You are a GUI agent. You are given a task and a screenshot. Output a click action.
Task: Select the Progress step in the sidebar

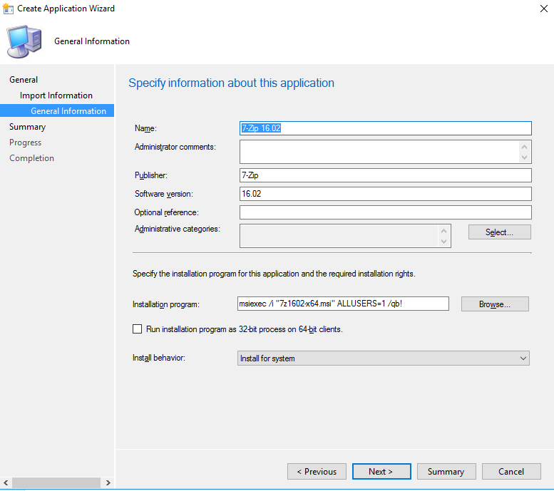25,143
